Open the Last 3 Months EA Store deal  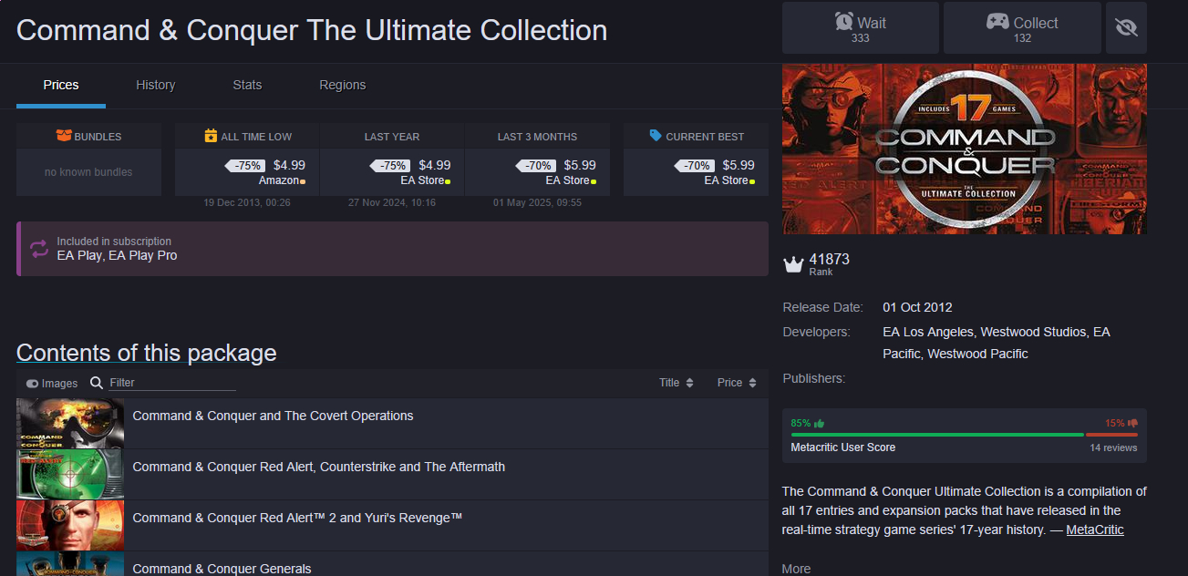point(537,172)
